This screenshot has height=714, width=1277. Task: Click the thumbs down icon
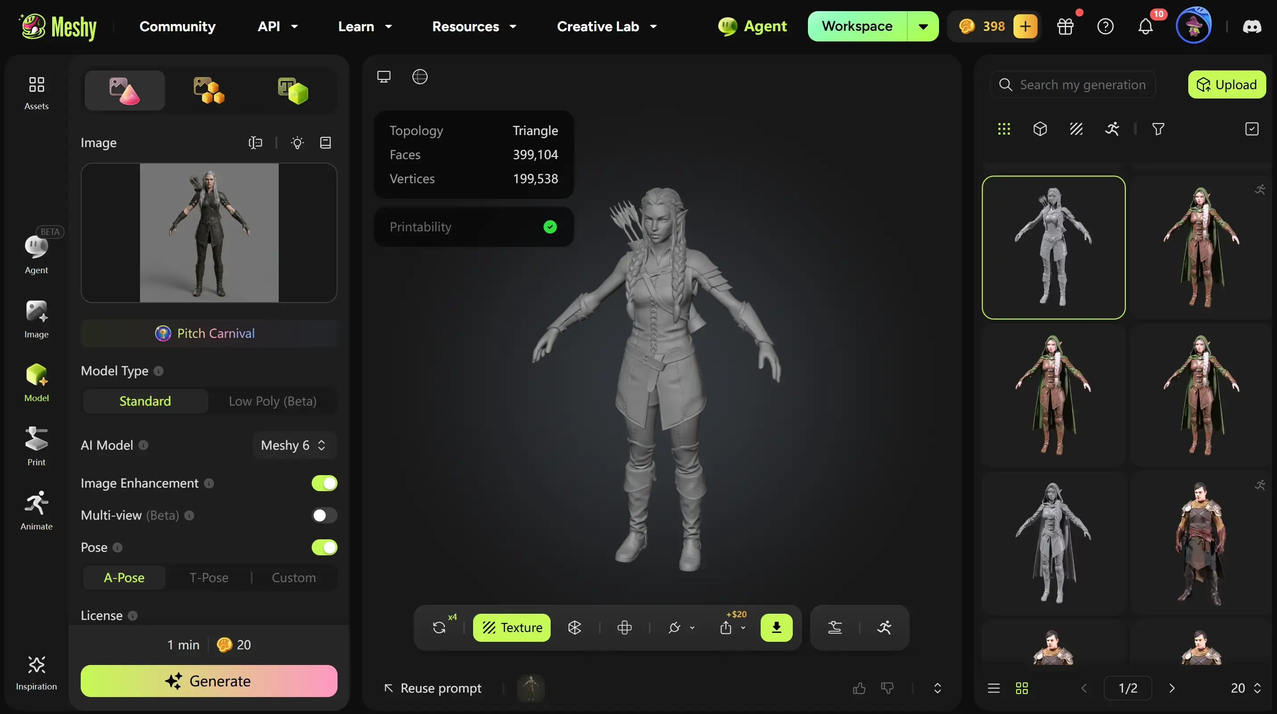[887, 688]
